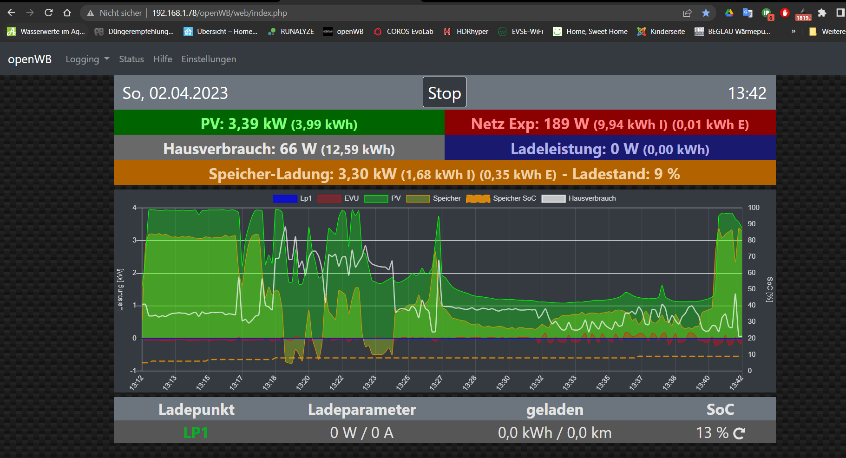846x458 pixels.
Task: Open the HDRhyper bookmark
Action: coord(466,32)
